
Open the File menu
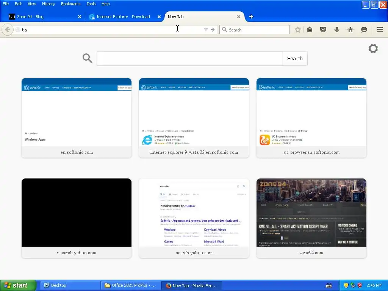6,4
